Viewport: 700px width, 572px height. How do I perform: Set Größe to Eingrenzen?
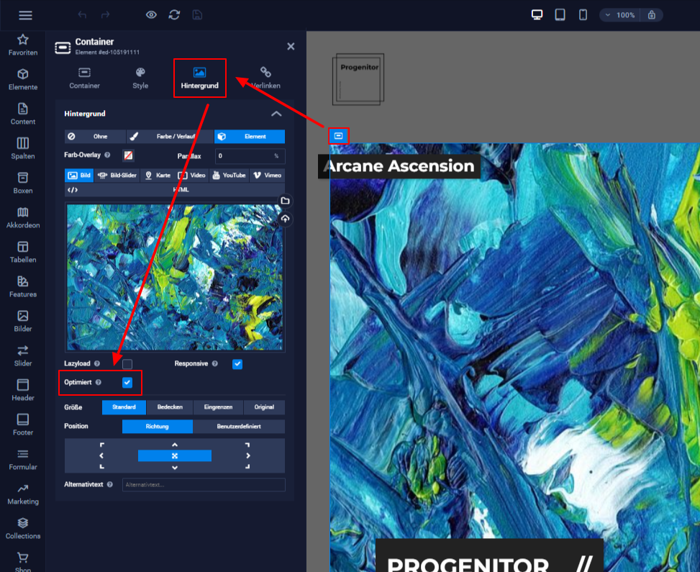[x=218, y=407]
